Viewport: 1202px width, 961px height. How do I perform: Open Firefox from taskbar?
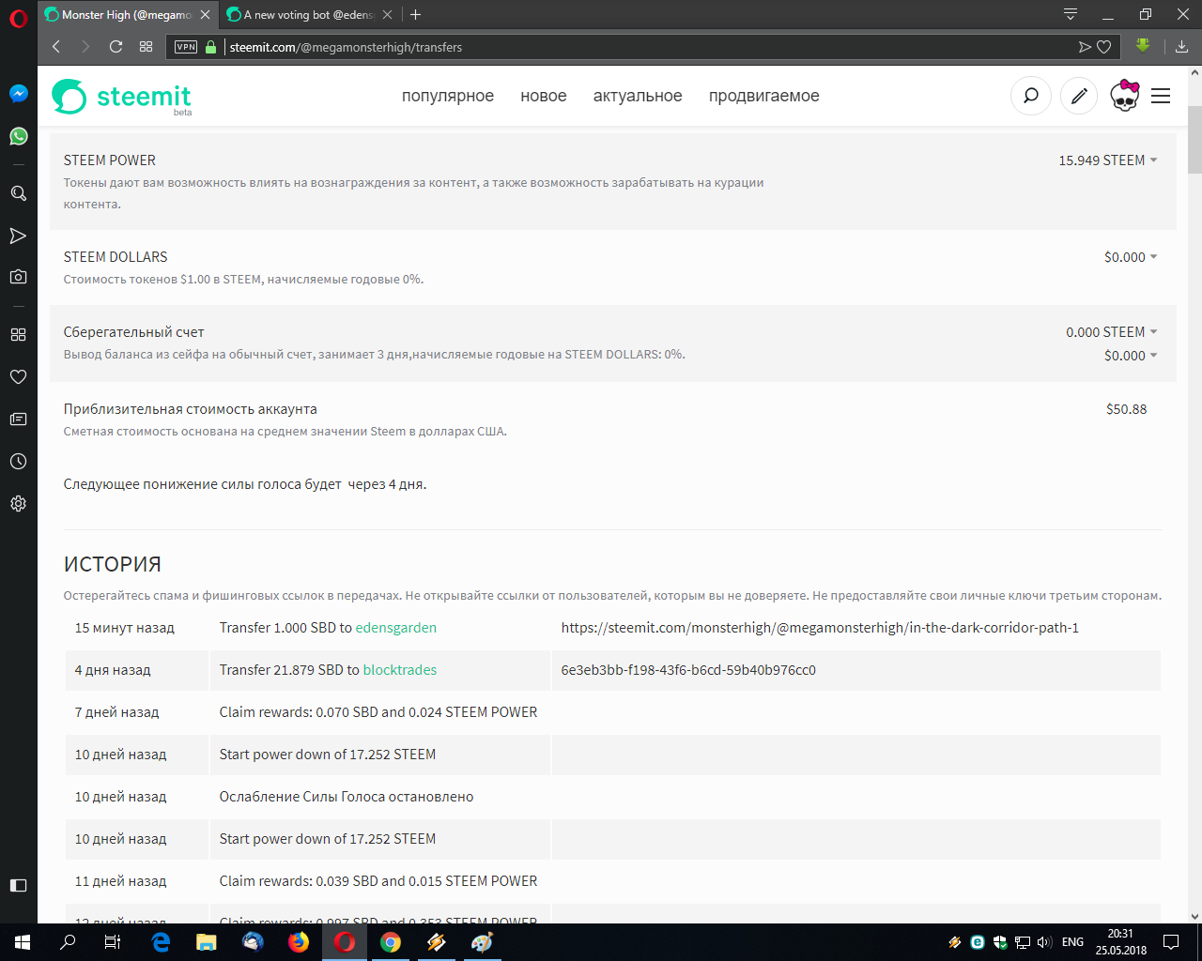299,942
